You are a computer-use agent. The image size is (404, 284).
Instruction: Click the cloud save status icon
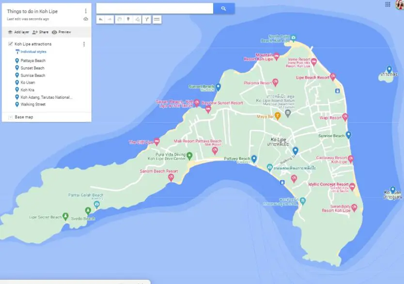click(x=86, y=18)
